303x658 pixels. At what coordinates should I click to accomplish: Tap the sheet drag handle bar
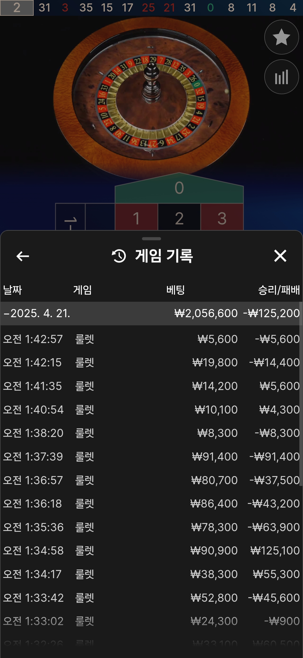pyautogui.click(x=151, y=239)
